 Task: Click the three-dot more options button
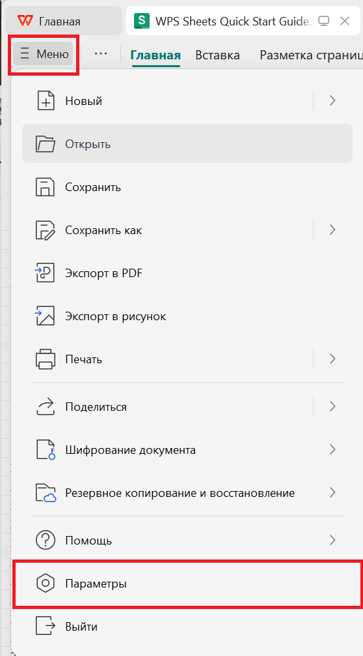(101, 53)
